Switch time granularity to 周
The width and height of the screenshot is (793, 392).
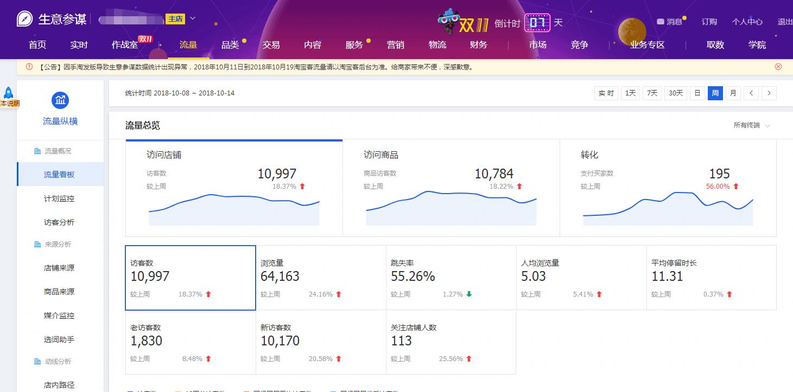tap(715, 93)
